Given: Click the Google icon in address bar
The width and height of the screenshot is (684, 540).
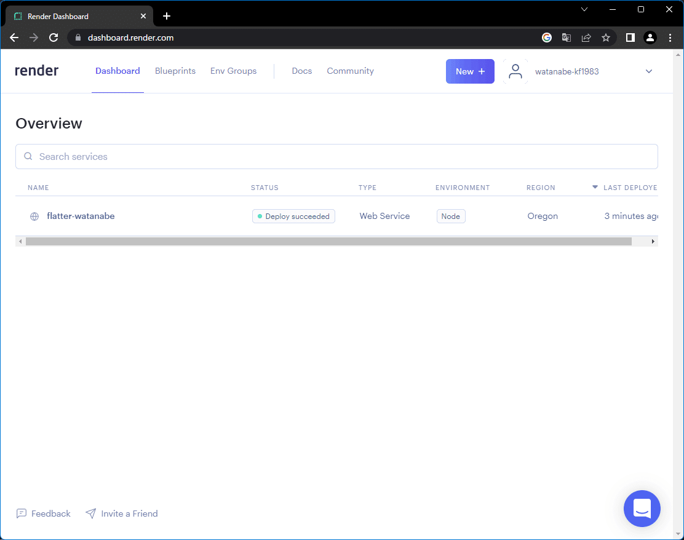Looking at the screenshot, I should (547, 38).
